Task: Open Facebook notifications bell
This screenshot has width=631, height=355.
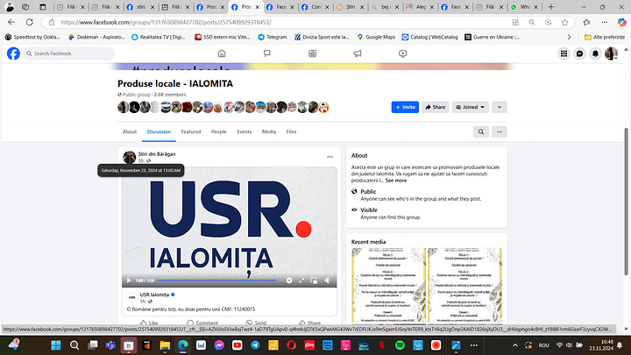Action: coord(595,53)
